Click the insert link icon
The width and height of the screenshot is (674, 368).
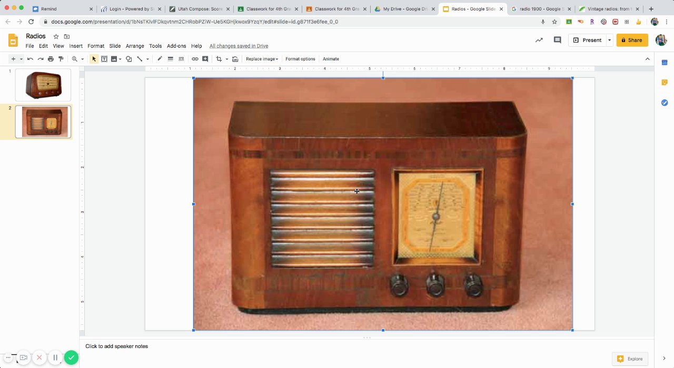coord(195,59)
